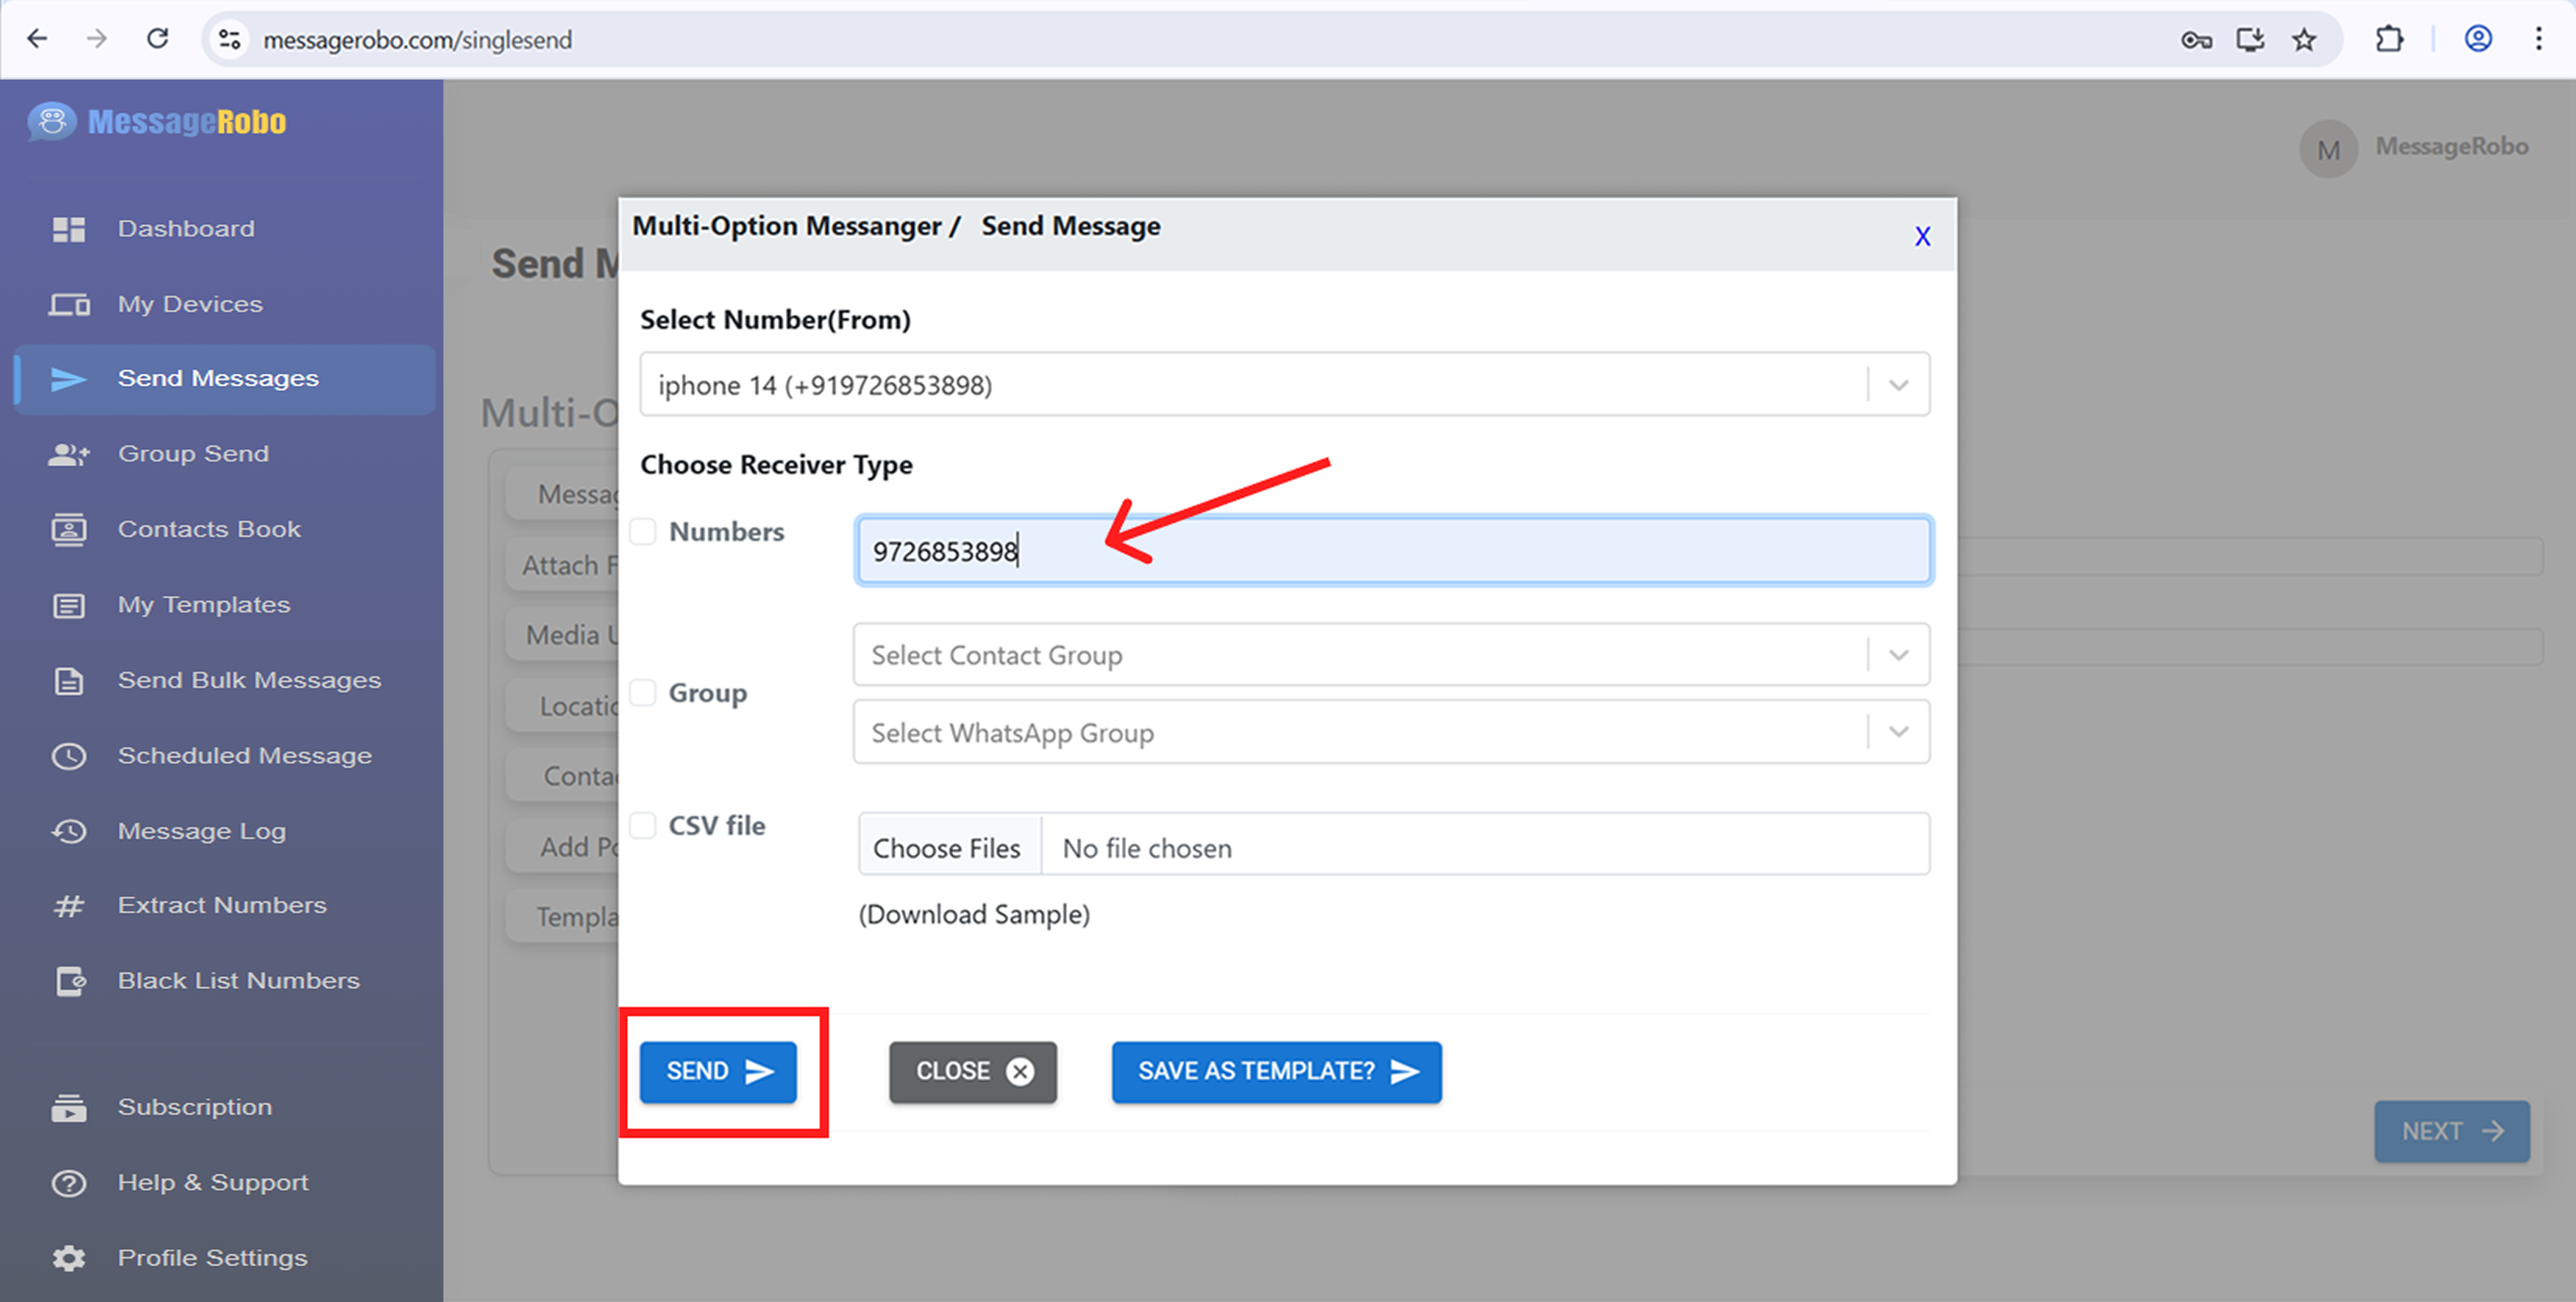This screenshot has width=2576, height=1302.
Task: Click the phone numbers input field
Action: (1392, 551)
